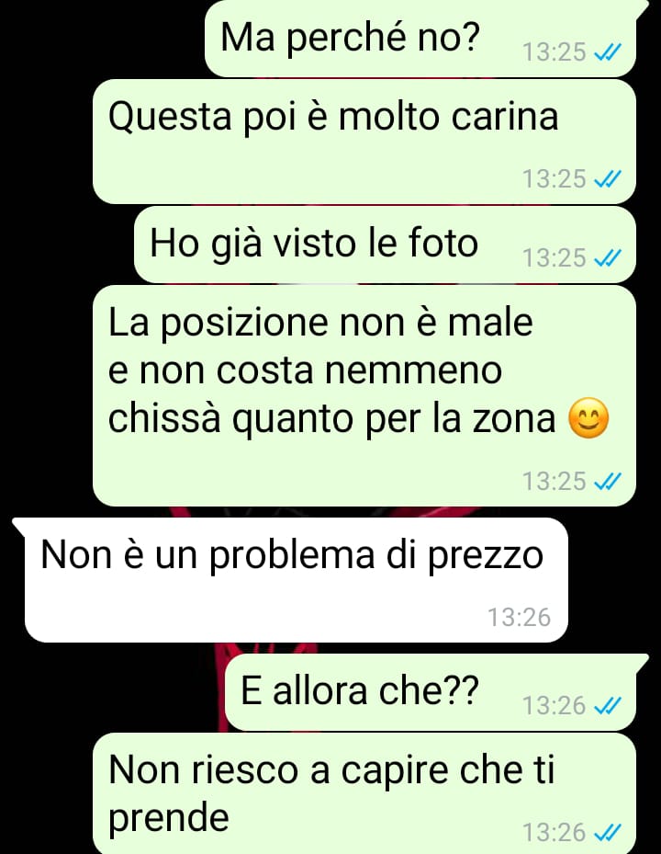The image size is (661, 854).
Task: Click the 13:25 timestamp on "Ma perché no?"
Action: point(555,52)
